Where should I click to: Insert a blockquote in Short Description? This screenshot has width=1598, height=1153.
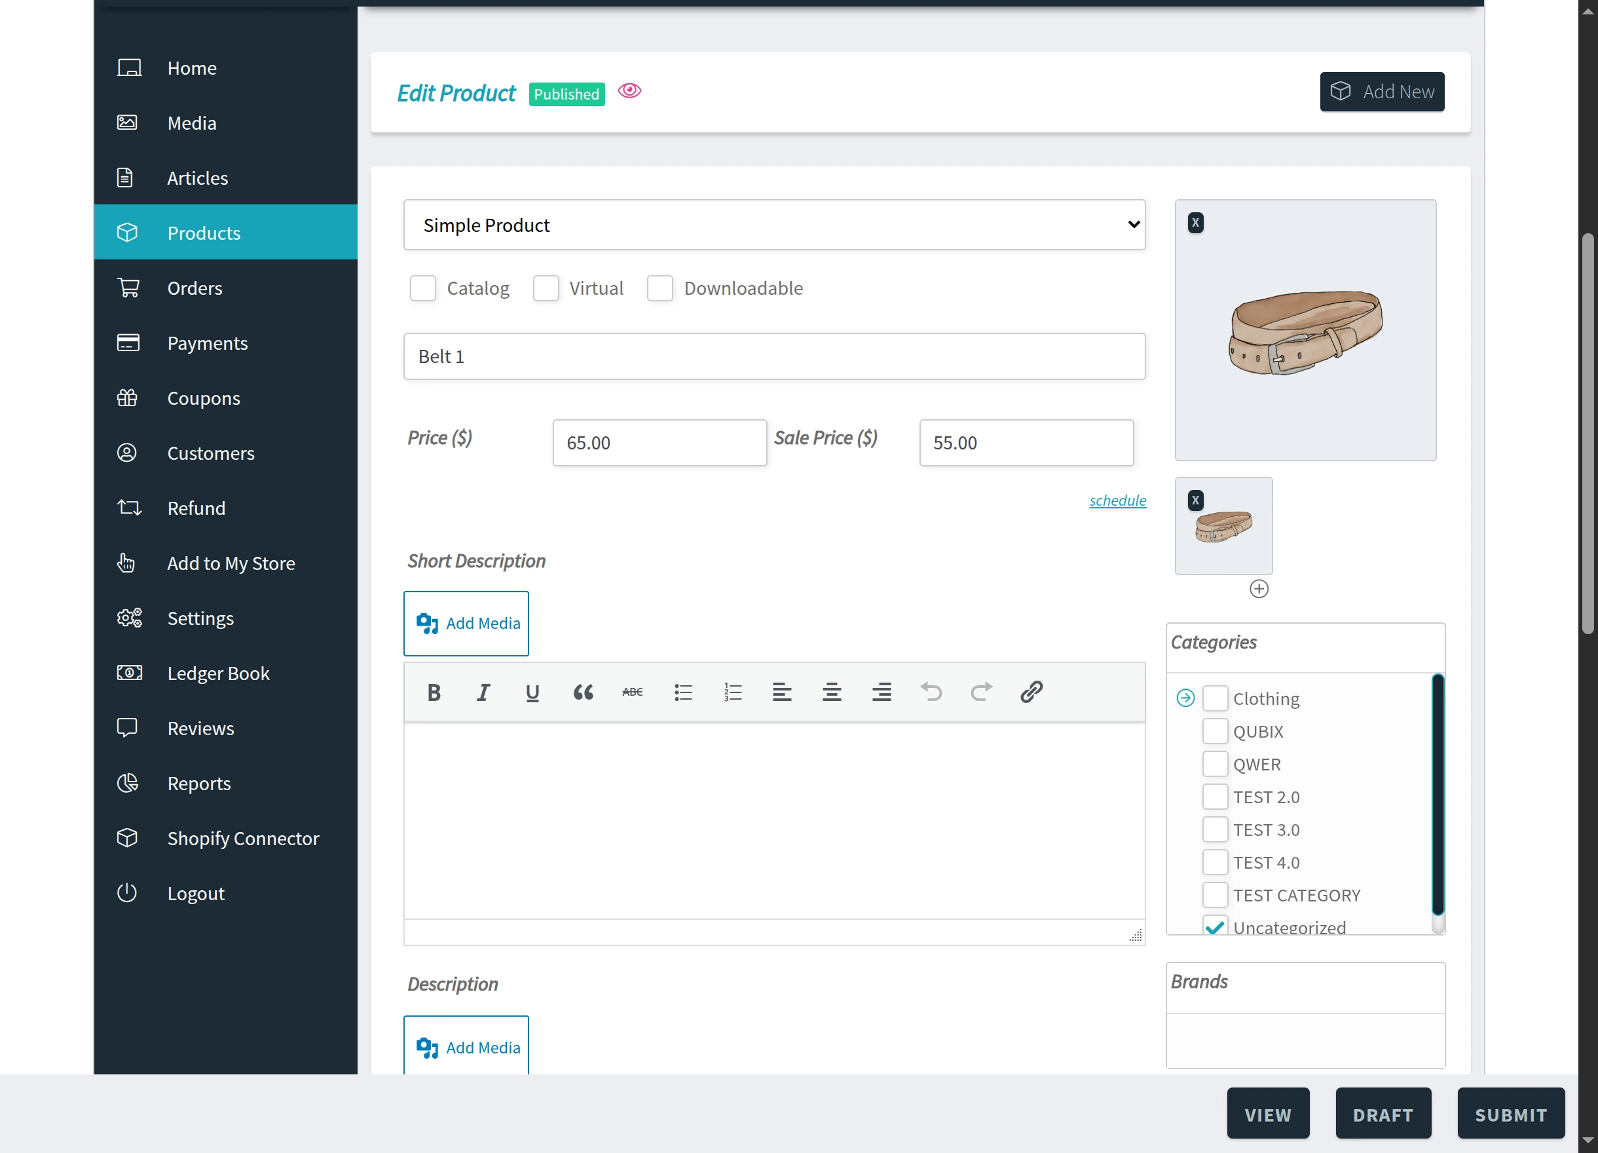[x=583, y=692]
